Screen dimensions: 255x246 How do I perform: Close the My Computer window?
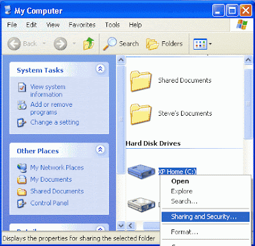pos(245,10)
